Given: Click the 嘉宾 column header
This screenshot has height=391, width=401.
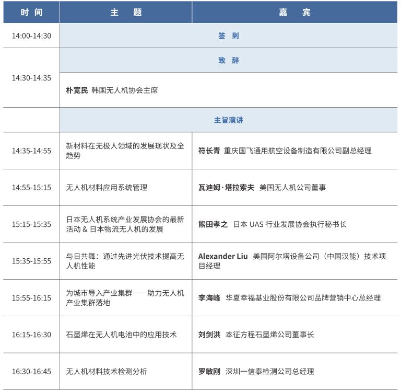Looking at the screenshot, I should (294, 13).
